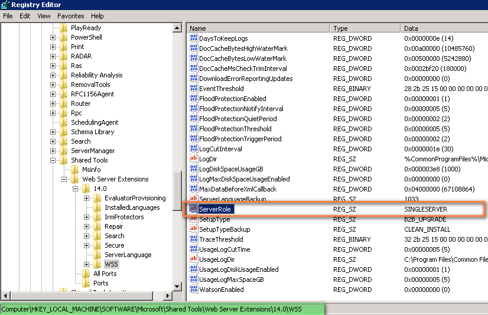This screenshot has width=488, height=315.
Task: Click the LogCutInterval value icon
Action: 194,149
